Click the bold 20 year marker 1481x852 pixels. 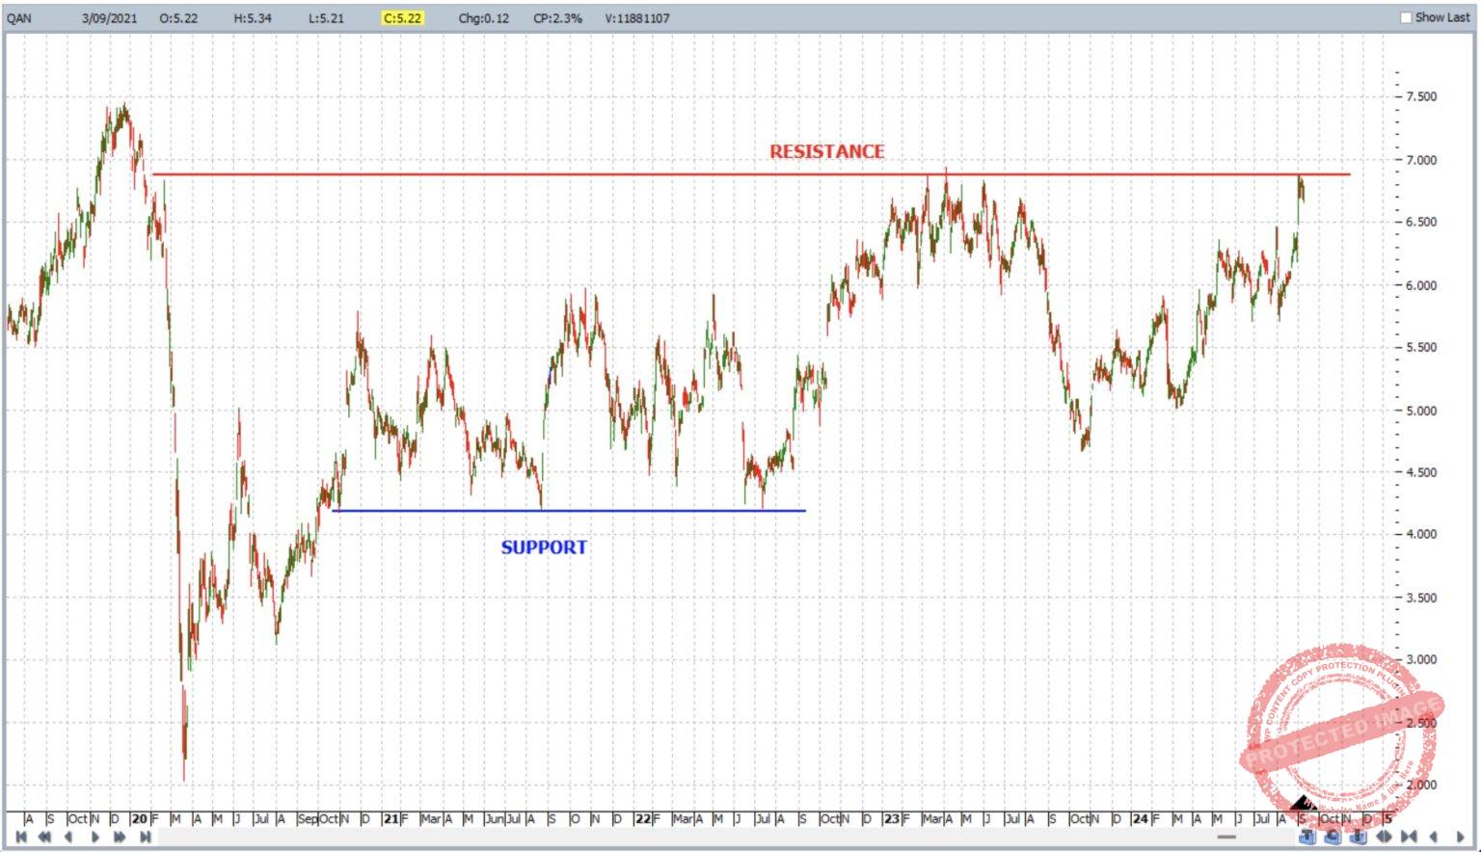(x=140, y=819)
